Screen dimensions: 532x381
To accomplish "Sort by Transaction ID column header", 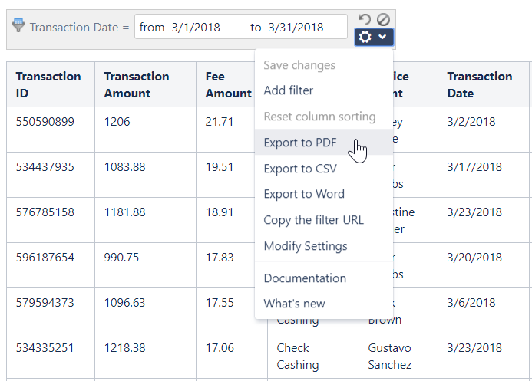I will 48,84.
